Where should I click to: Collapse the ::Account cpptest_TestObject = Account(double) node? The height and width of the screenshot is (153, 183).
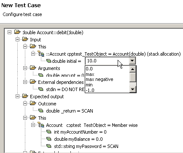pos(33,54)
